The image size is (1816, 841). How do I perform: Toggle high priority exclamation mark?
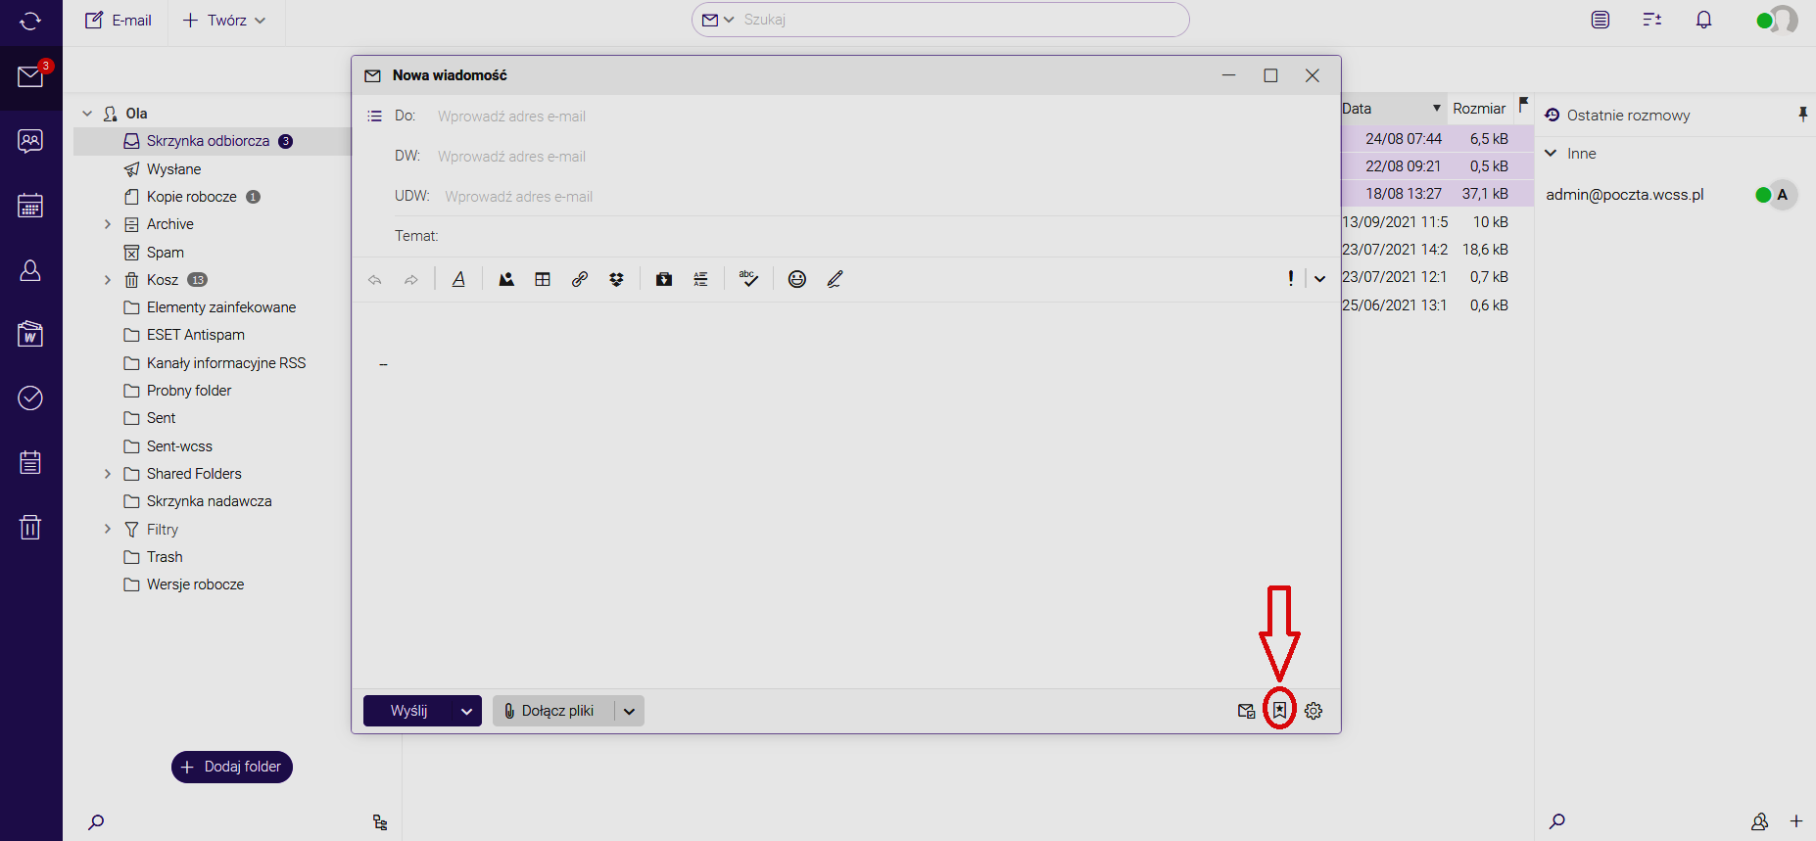(x=1290, y=279)
